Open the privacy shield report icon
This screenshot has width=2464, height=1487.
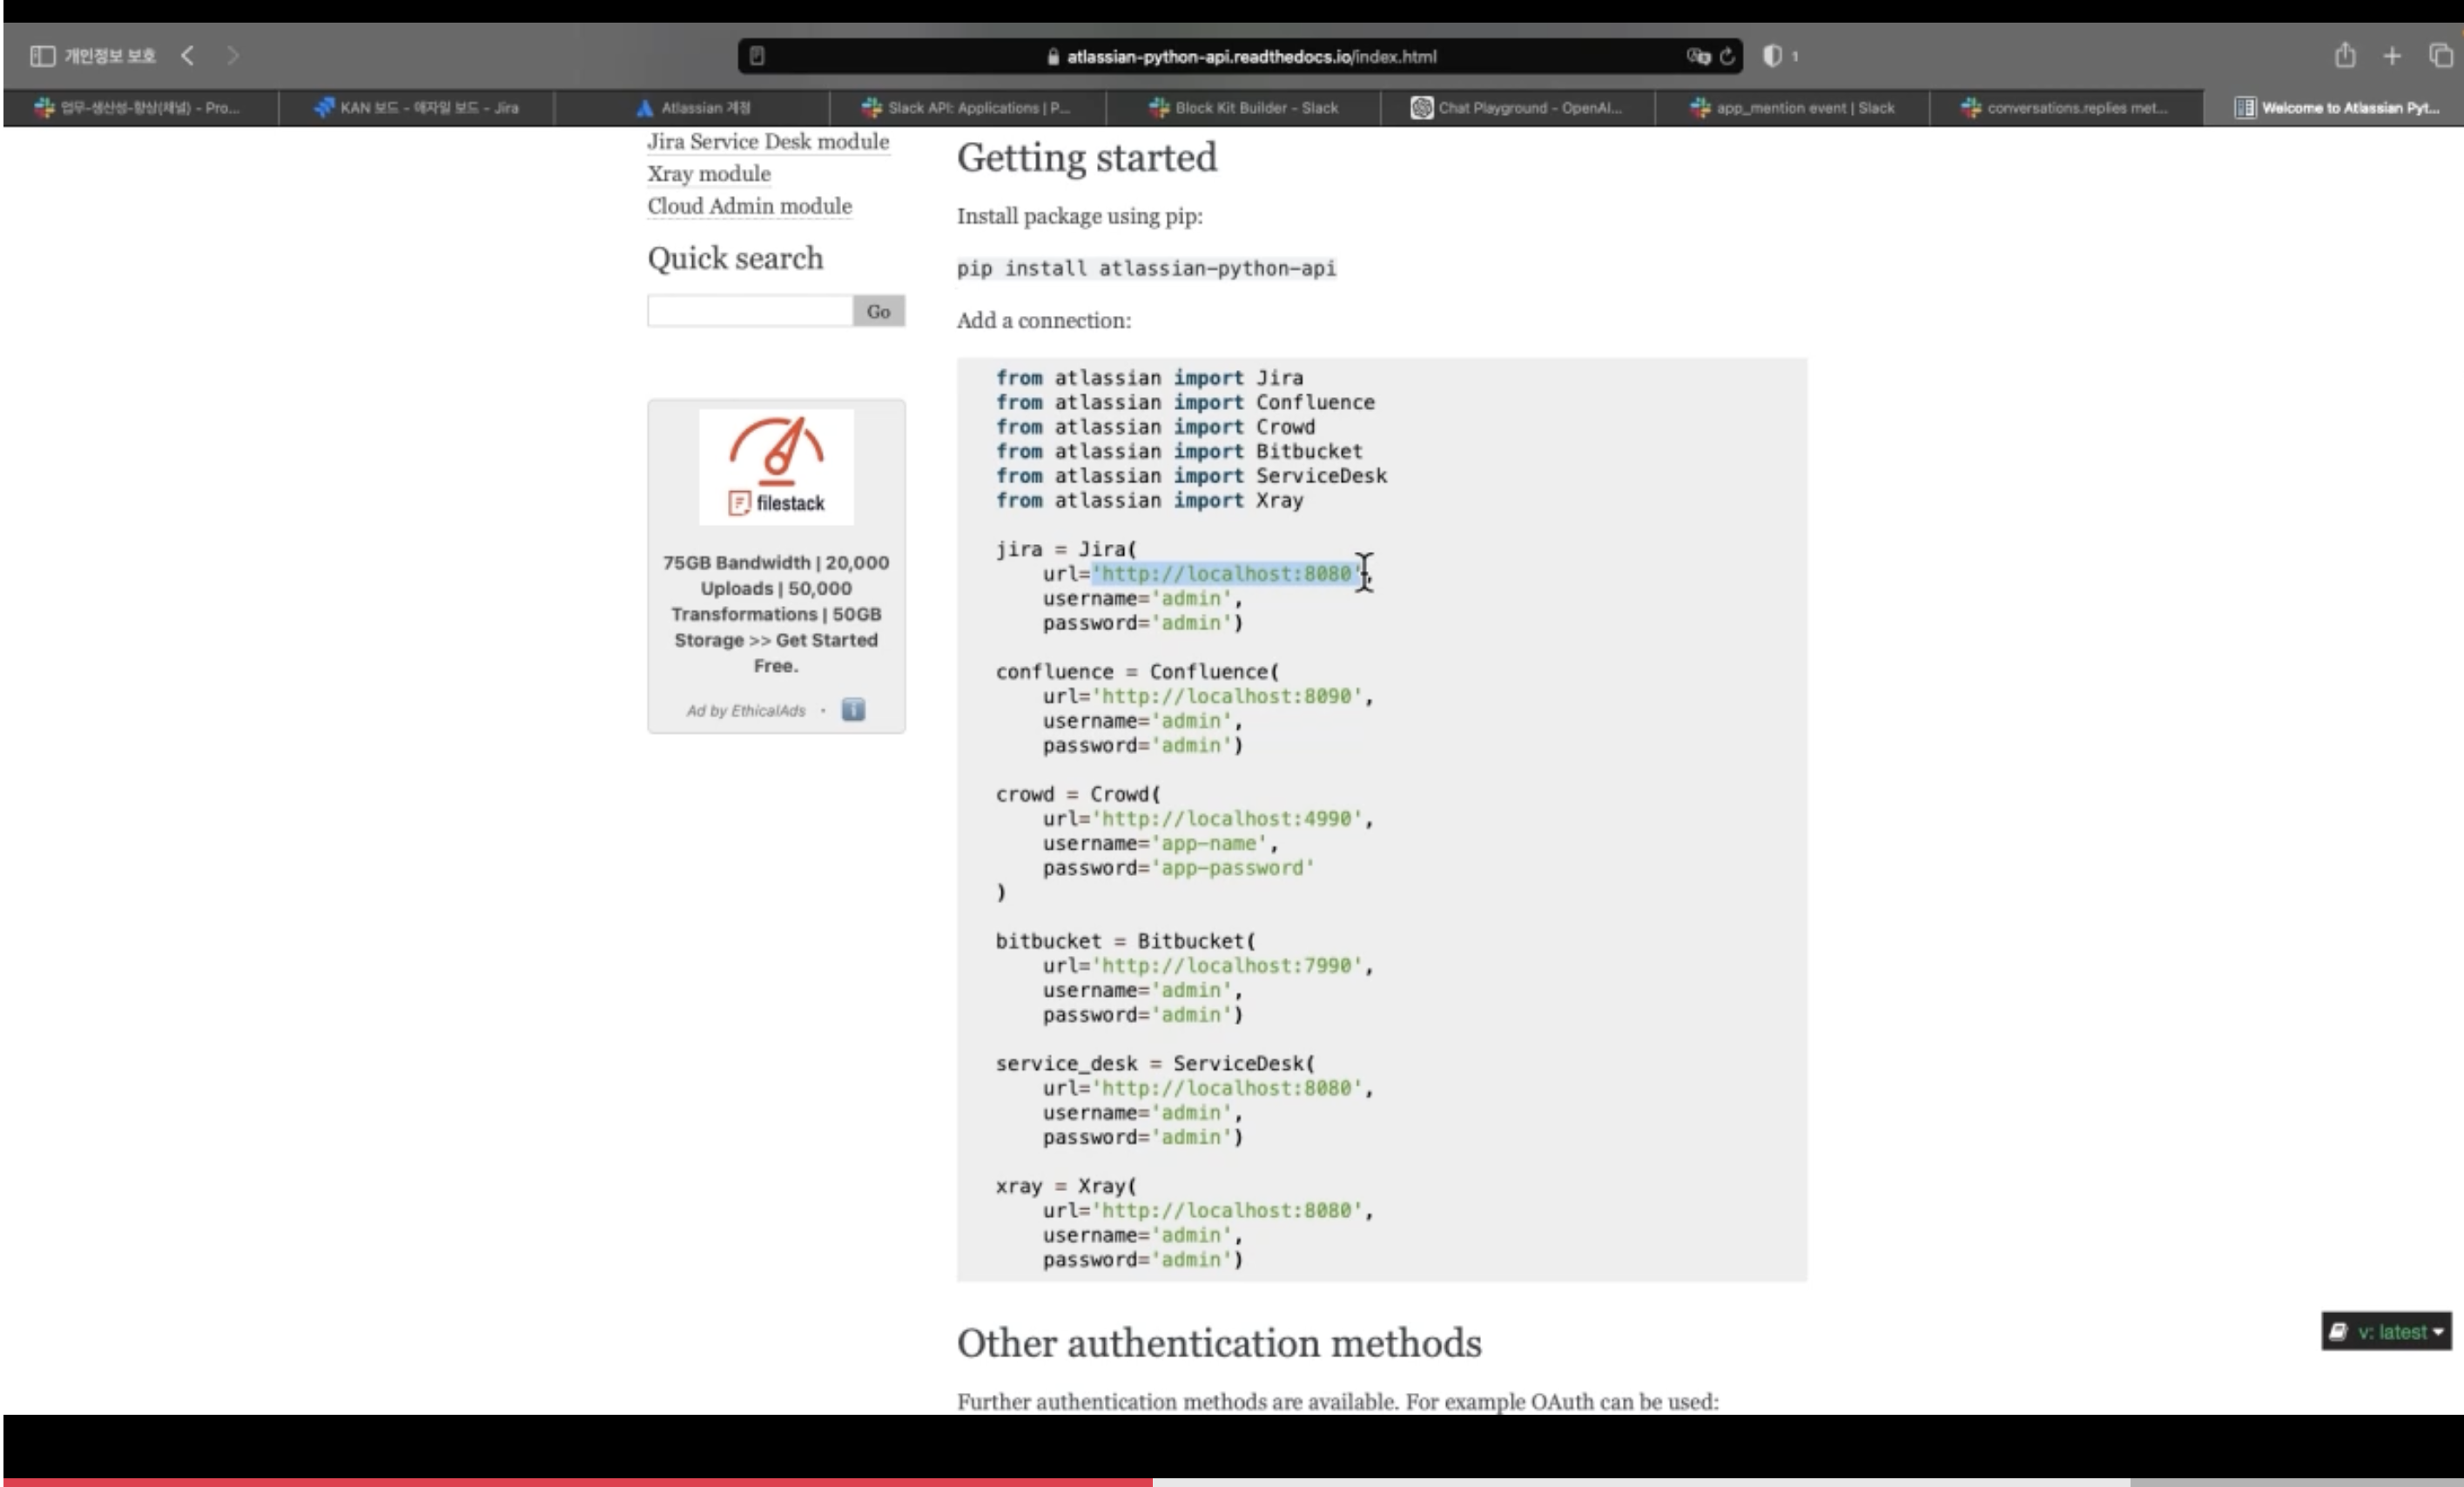pyautogui.click(x=1772, y=56)
